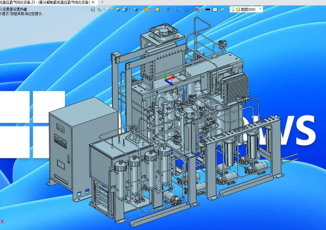This screenshot has height=230, width=326.
Task: Click the yellow-topped box icon
Action: pyautogui.click(x=118, y=9)
